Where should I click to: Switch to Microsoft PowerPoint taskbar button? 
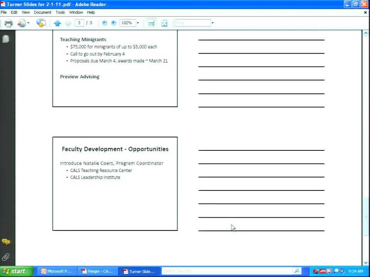[x=56, y=271]
